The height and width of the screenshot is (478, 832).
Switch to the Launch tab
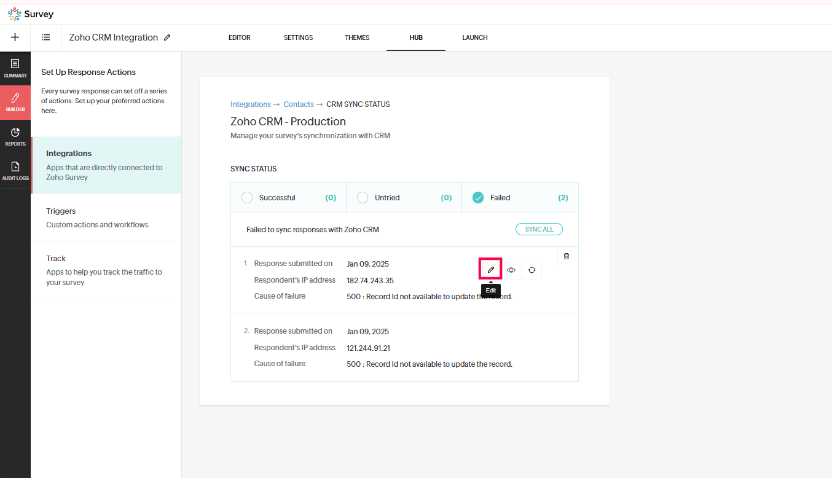pos(475,37)
